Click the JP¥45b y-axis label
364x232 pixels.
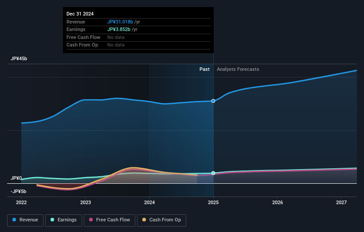19,58
